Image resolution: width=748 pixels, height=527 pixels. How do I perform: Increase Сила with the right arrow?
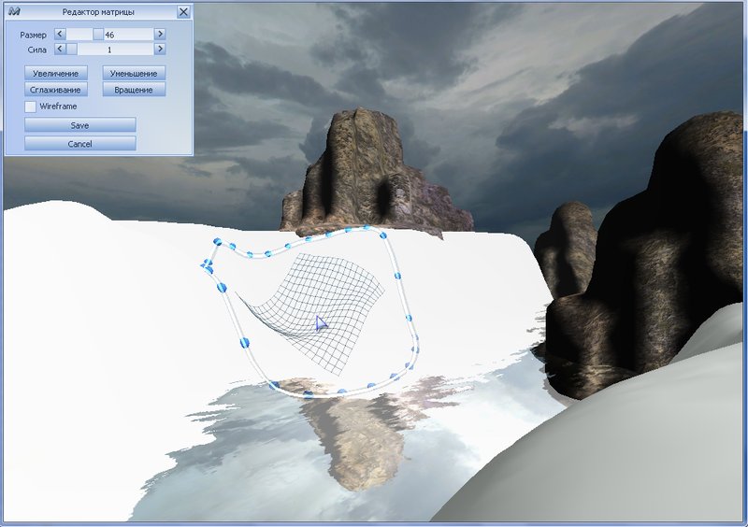(x=160, y=49)
